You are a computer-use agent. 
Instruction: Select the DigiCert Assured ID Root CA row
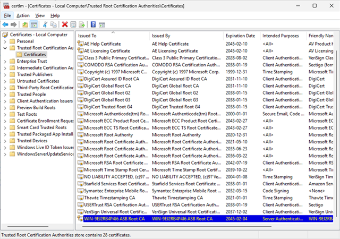(x=205, y=79)
